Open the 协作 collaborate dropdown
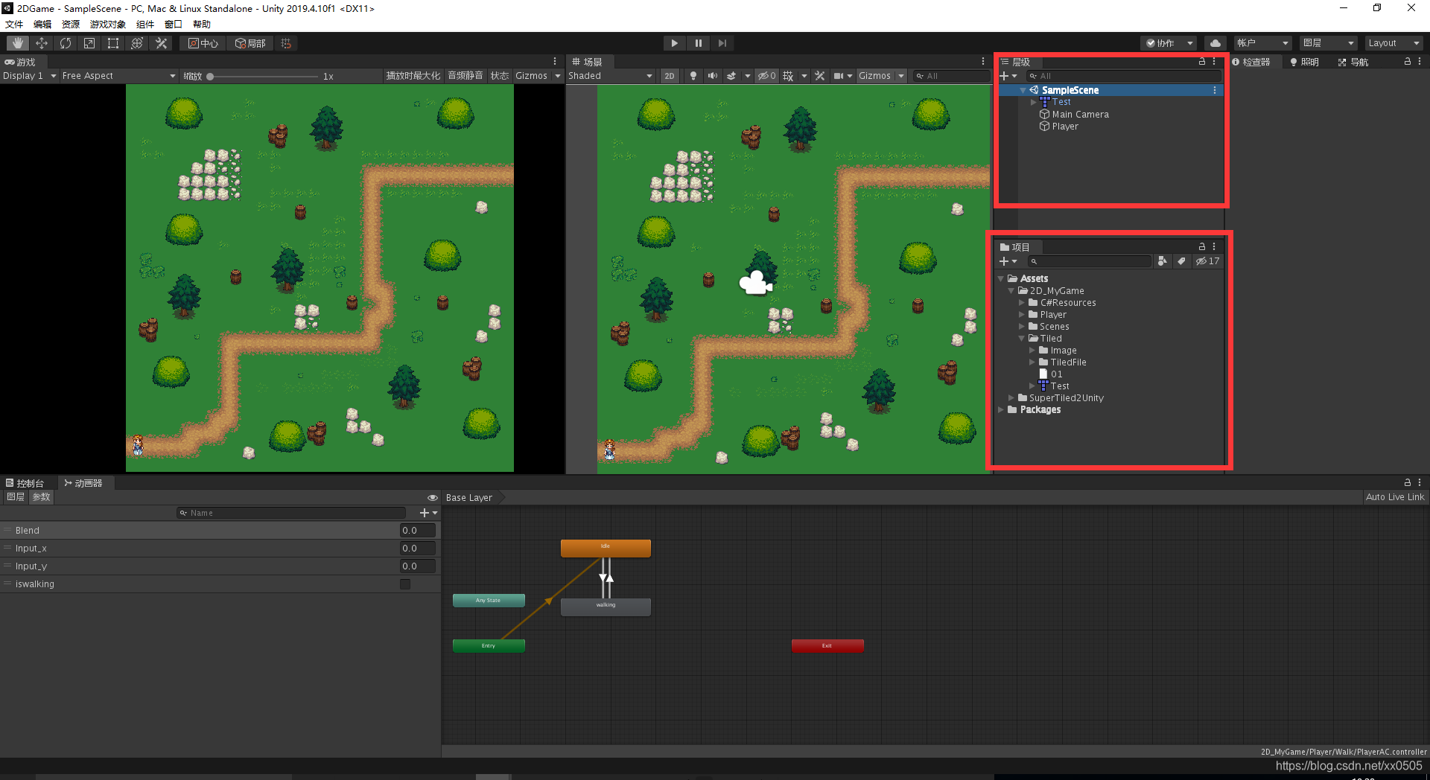This screenshot has width=1430, height=780. coord(1169,43)
